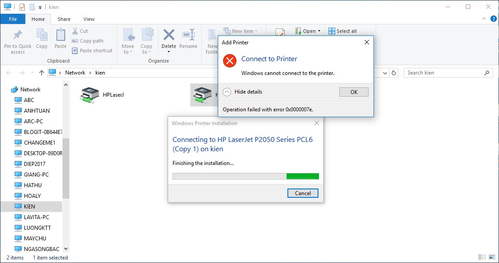
Task: Switch to the View ribbon tab
Action: coord(89,19)
